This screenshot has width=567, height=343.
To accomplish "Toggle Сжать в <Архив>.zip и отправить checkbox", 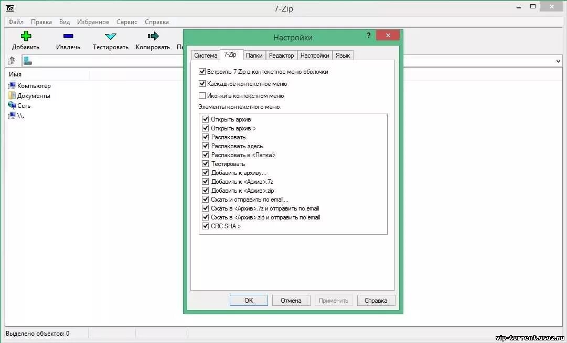I will (206, 217).
